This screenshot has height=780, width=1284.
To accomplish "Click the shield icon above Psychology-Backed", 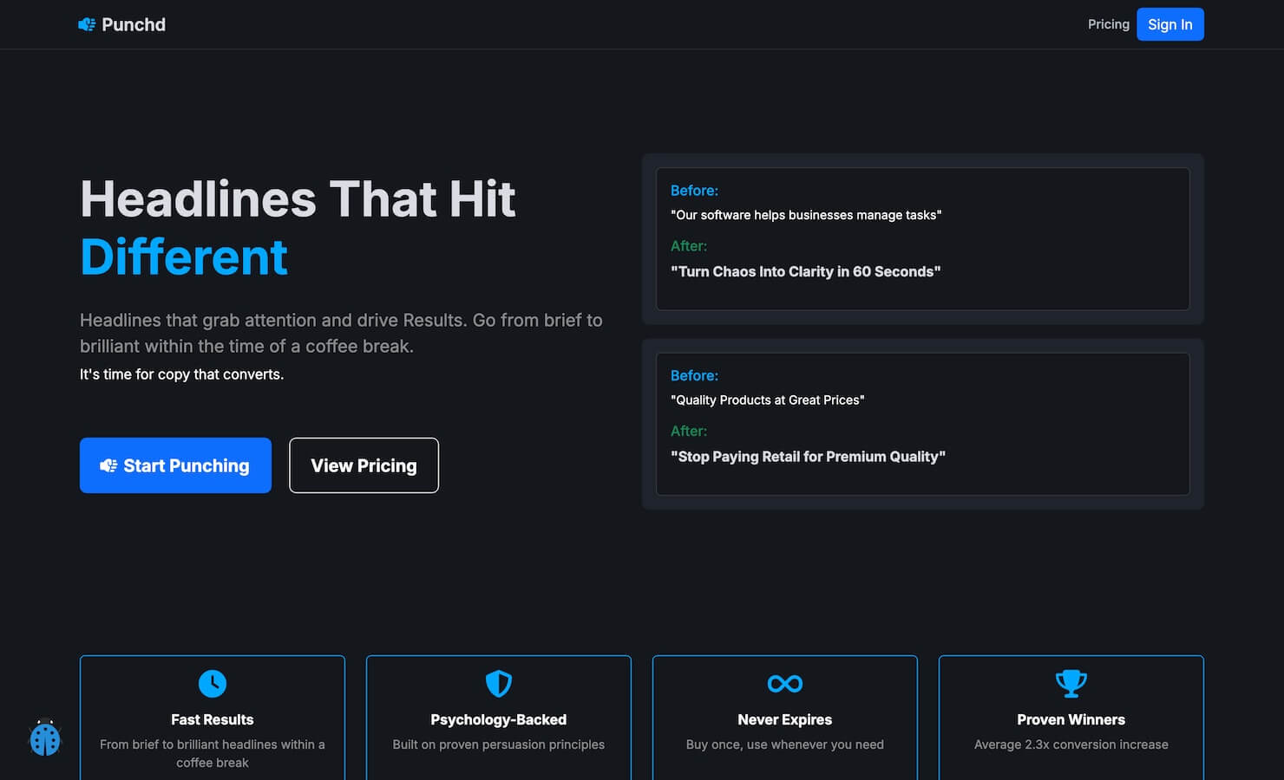I will point(499,684).
